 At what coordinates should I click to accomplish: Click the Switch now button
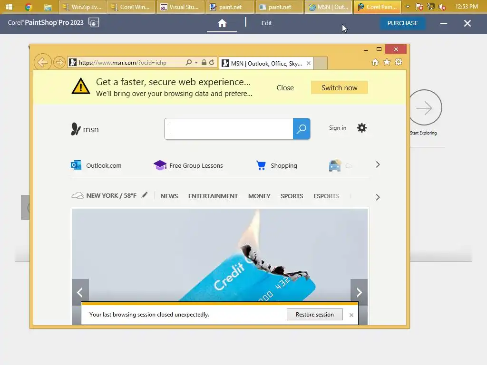(340, 88)
